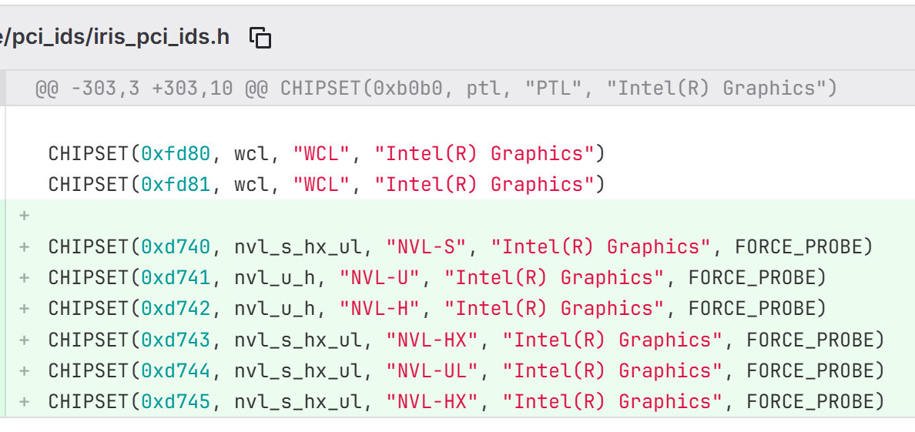Screen dimensions: 915x432
Task: Click the first "WCL" string literal
Action: [321, 154]
